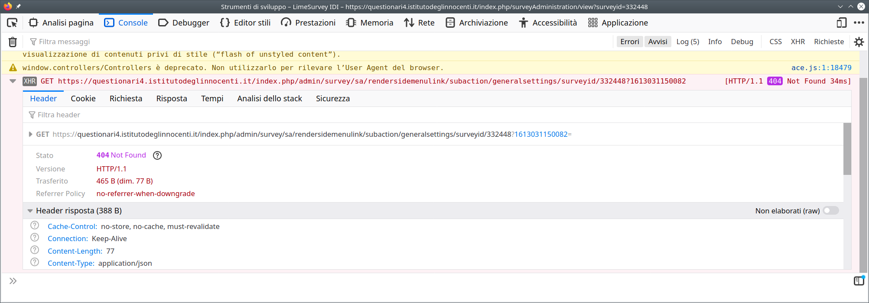Click help icon beside Content-Type header
This screenshot has width=869, height=303.
pyautogui.click(x=35, y=262)
